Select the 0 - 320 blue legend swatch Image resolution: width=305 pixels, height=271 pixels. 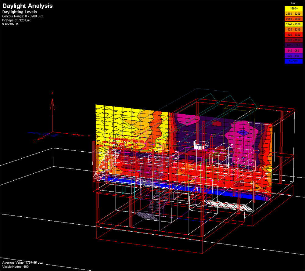tap(293, 61)
